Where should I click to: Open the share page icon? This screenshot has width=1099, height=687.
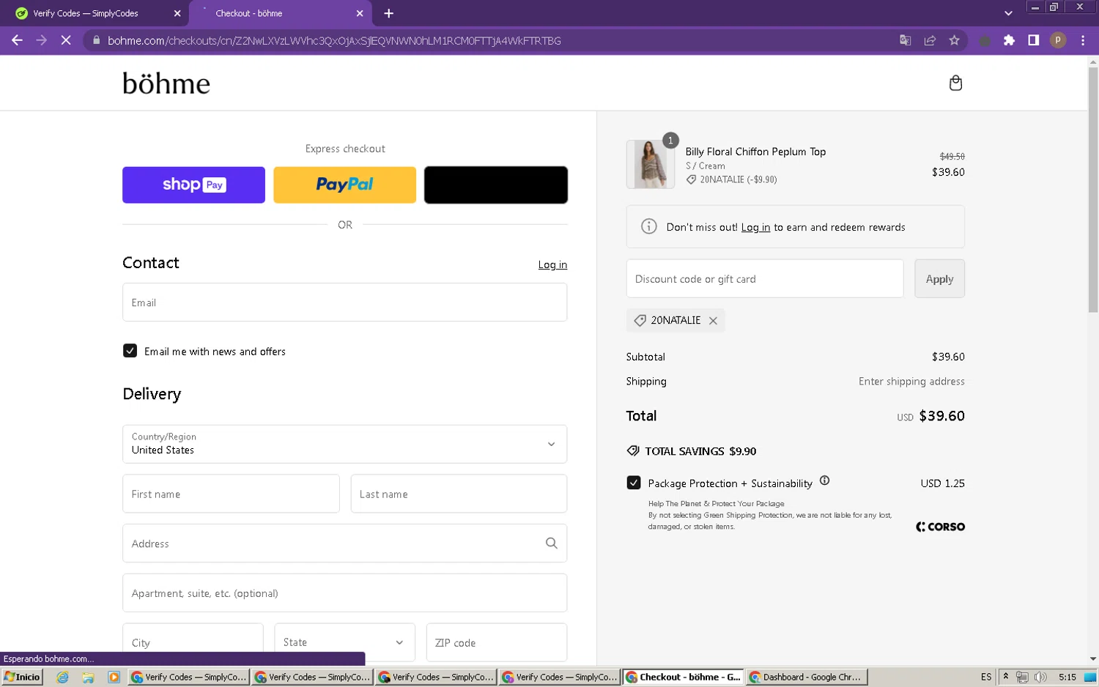pyautogui.click(x=930, y=40)
